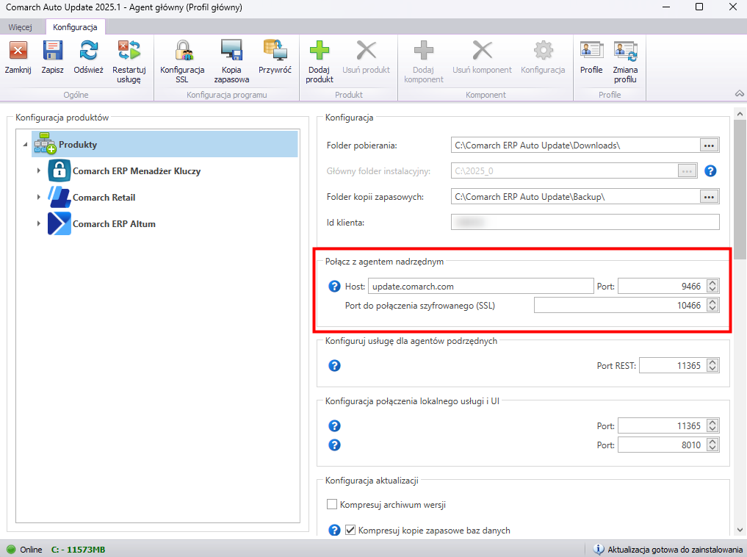
Task: Increase the Port REST value
Action: [x=712, y=362]
